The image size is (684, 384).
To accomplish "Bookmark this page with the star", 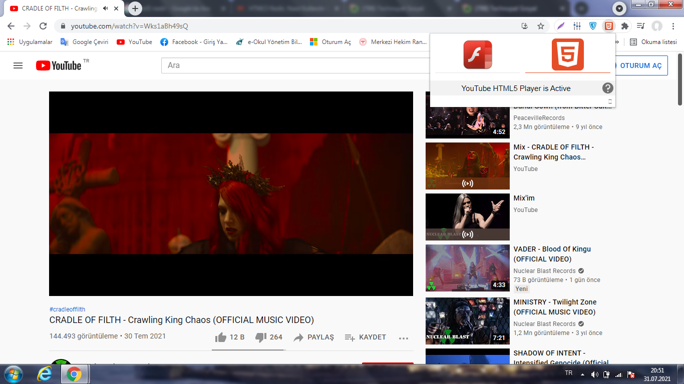I will 541,26.
